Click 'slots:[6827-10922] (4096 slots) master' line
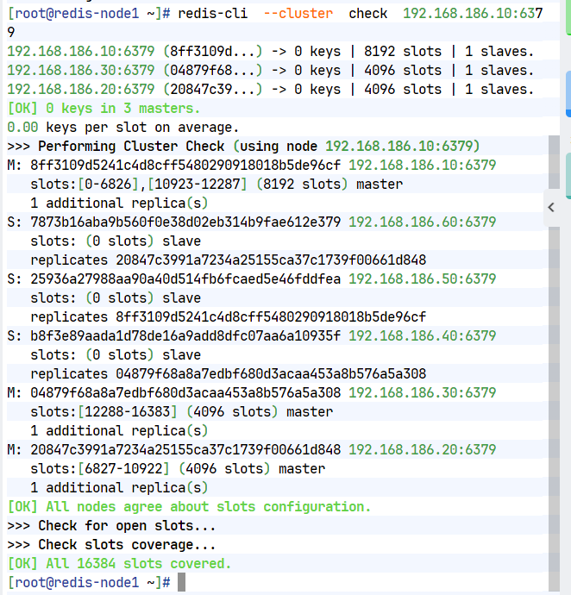 (x=178, y=469)
